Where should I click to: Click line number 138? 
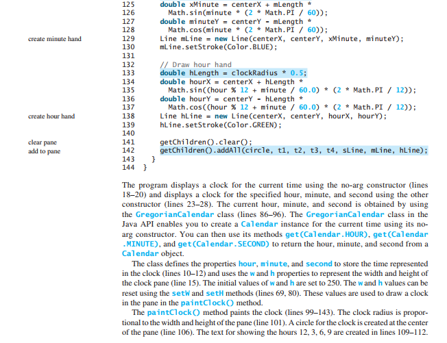pyautogui.click(x=128, y=116)
